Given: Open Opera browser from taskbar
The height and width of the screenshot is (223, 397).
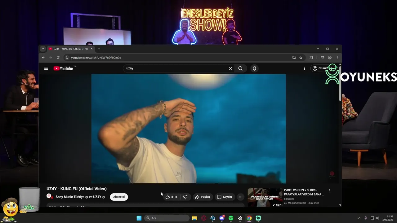Looking at the screenshot, I should point(204,218).
